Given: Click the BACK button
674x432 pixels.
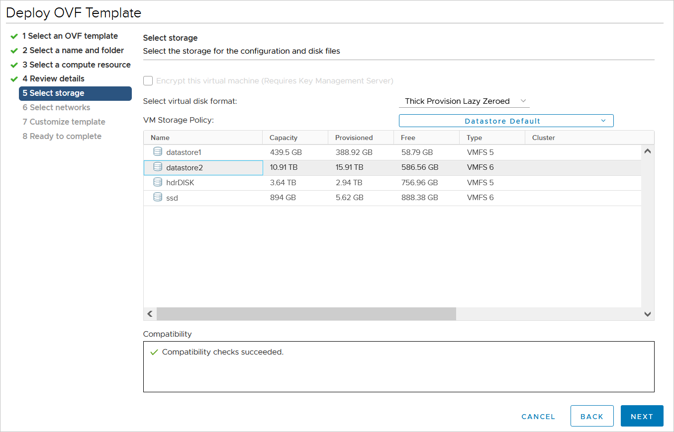Looking at the screenshot, I should pyautogui.click(x=592, y=417).
